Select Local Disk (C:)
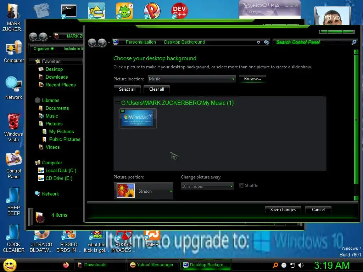This screenshot has width=363, height=272. tap(61, 170)
